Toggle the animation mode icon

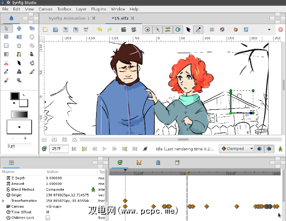pos(281,149)
